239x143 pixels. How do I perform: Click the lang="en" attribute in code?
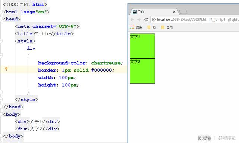(x=34, y=12)
